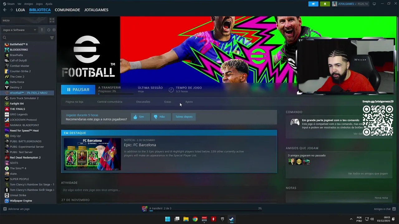Click the Talvez depois button
This screenshot has height=224, width=399.
coord(184,117)
